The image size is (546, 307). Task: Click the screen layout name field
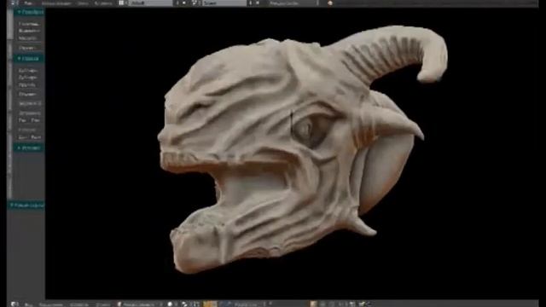[150, 3]
